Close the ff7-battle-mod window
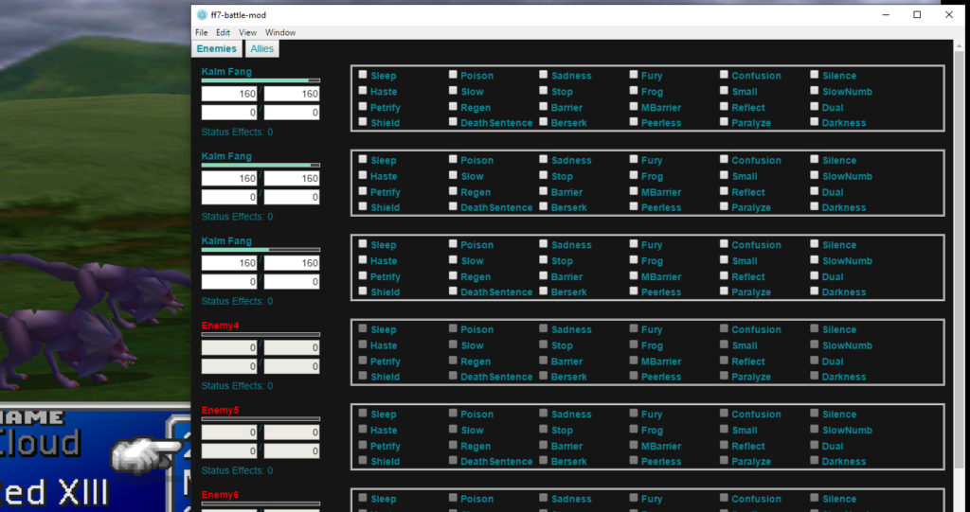970x512 pixels. click(949, 15)
